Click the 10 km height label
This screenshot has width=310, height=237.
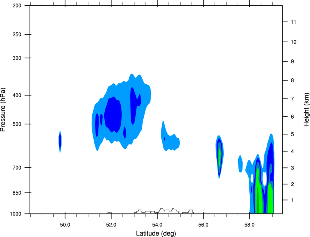click(x=293, y=42)
